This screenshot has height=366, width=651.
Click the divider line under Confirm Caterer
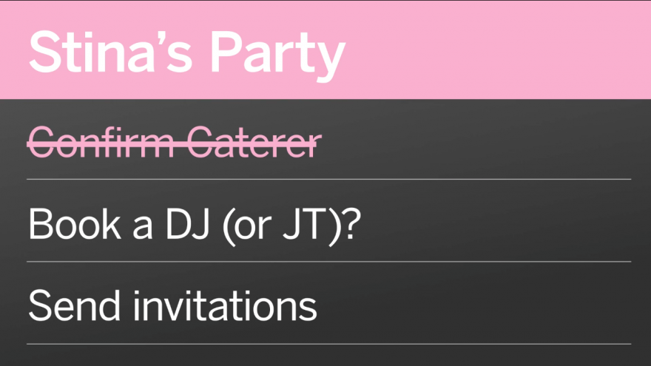click(x=328, y=179)
